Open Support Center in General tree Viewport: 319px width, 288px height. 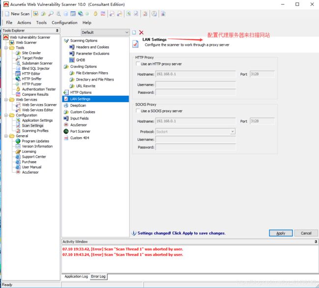click(34, 157)
